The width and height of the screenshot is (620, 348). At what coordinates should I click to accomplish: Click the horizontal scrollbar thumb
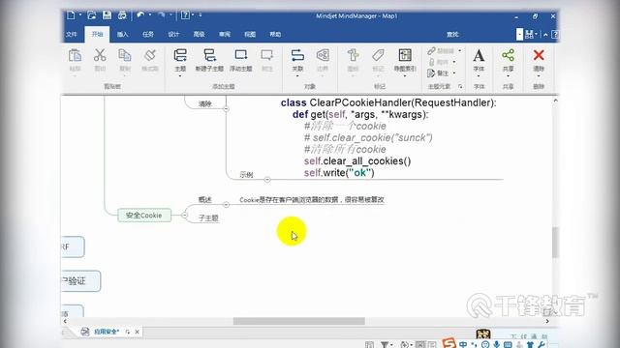(299, 321)
